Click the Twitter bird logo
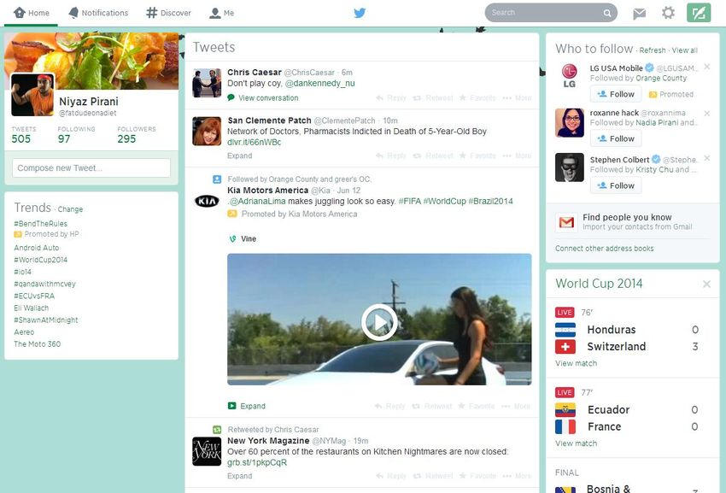Screen dimensions: 726x493 click(x=360, y=13)
